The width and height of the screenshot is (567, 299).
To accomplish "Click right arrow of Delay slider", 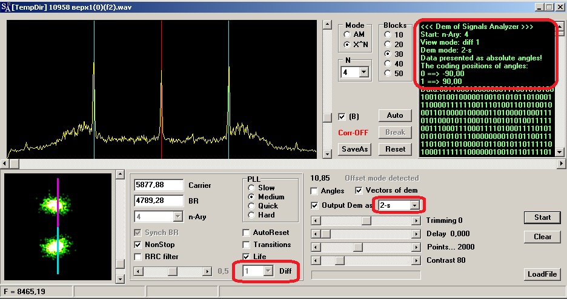I will point(416,234).
